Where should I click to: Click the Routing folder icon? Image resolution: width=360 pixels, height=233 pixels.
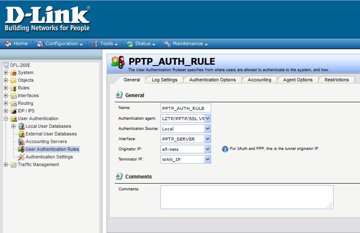14,104
